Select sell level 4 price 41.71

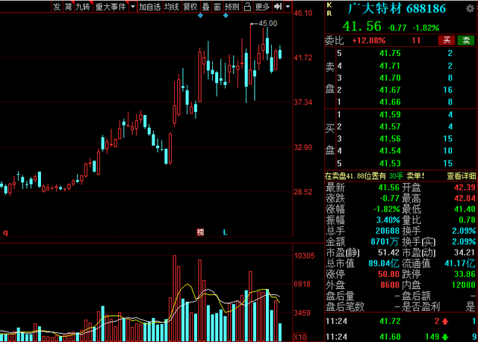390,66
